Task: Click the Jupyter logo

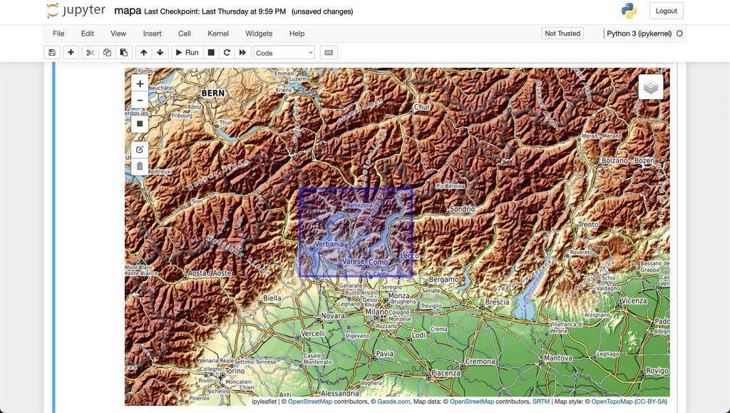Action: click(76, 11)
